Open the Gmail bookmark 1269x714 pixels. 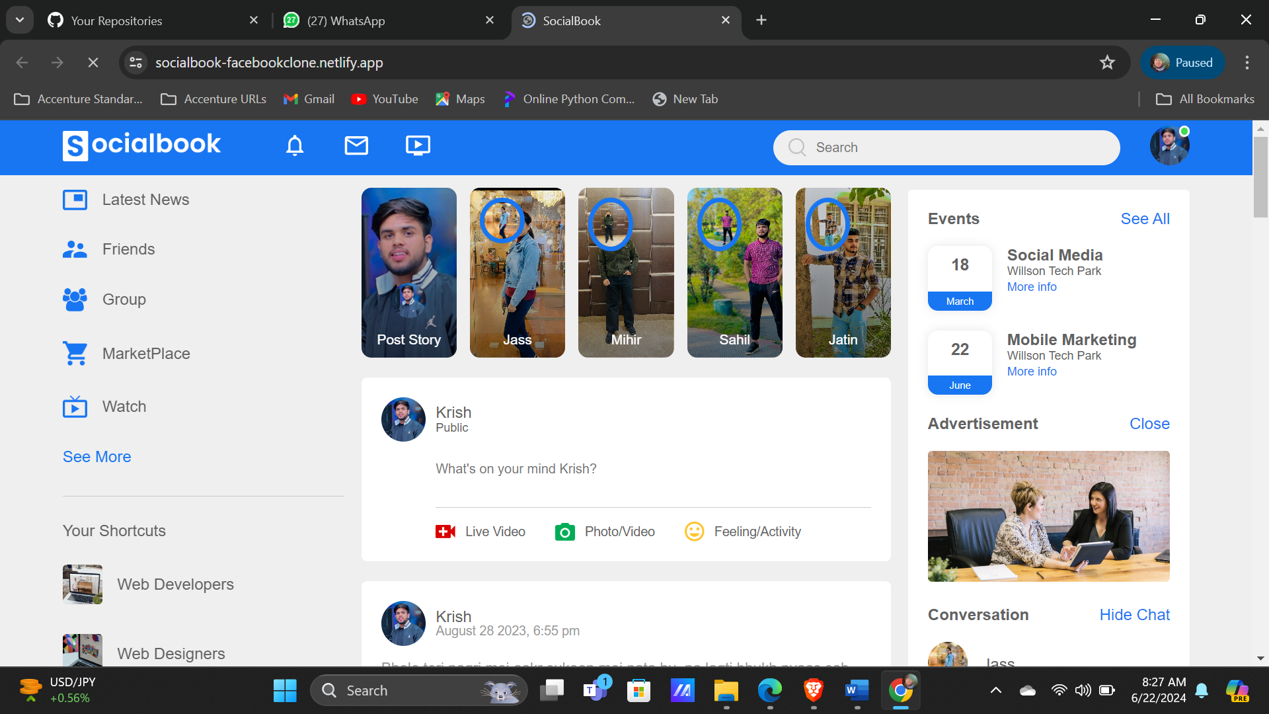click(309, 99)
